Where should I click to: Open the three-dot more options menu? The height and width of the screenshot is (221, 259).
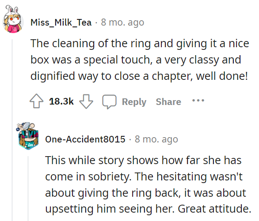(198, 100)
